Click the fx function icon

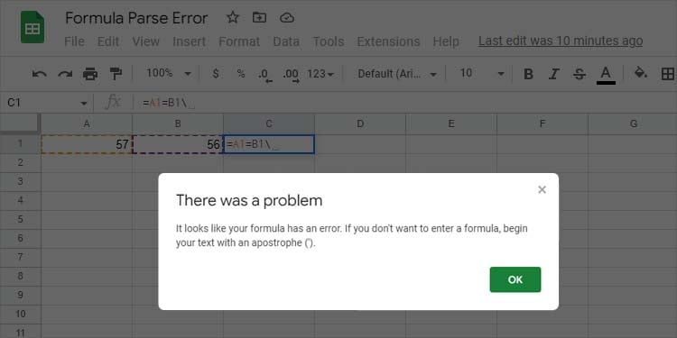113,103
